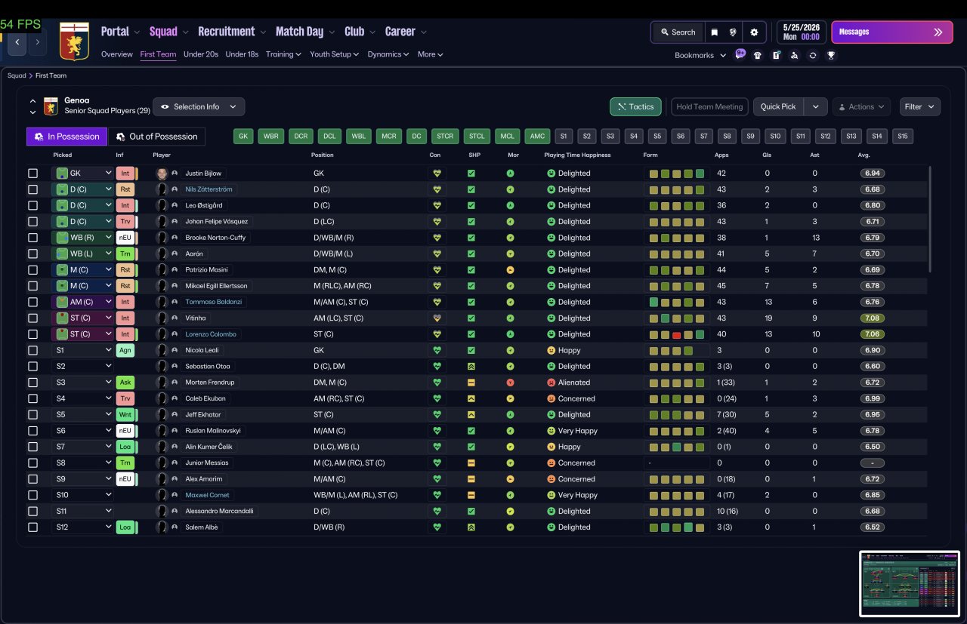Switch to the Out of Possession tab
Image resolution: width=967 pixels, height=624 pixels.
(156, 137)
